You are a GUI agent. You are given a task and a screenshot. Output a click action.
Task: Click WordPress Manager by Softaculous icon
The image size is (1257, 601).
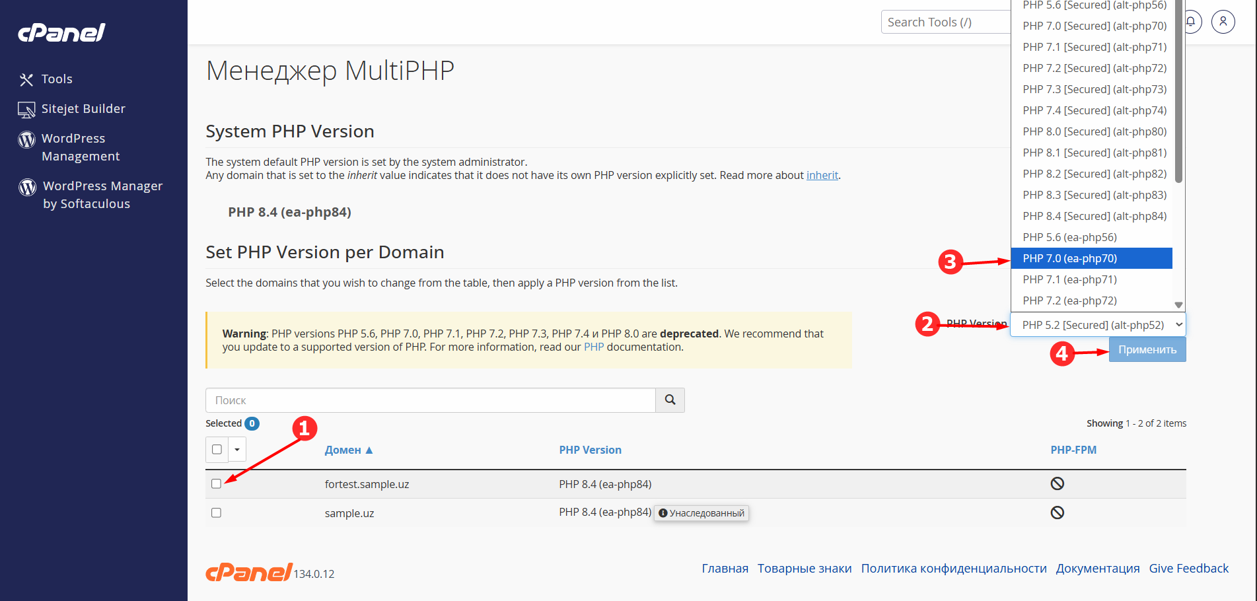coord(27,187)
